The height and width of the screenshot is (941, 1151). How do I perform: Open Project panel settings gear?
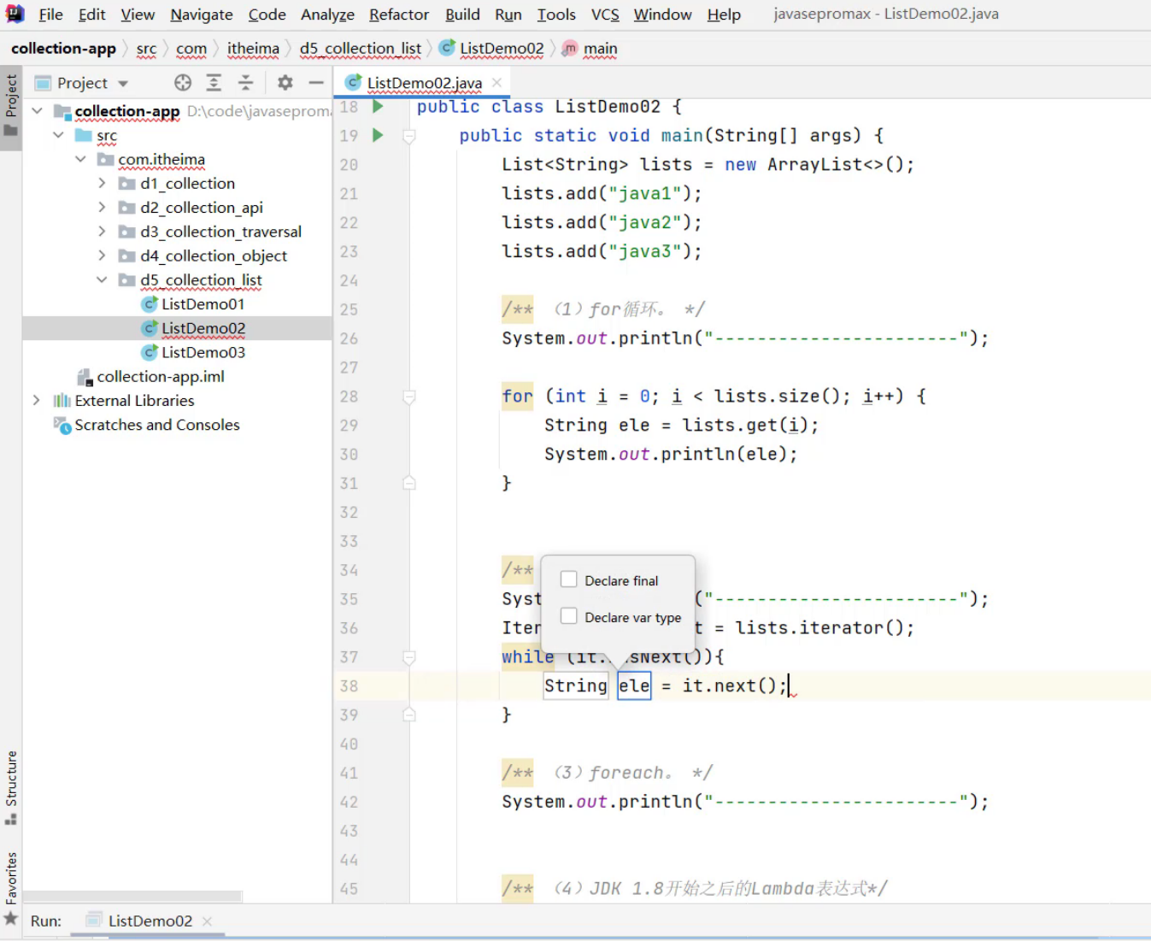285,83
